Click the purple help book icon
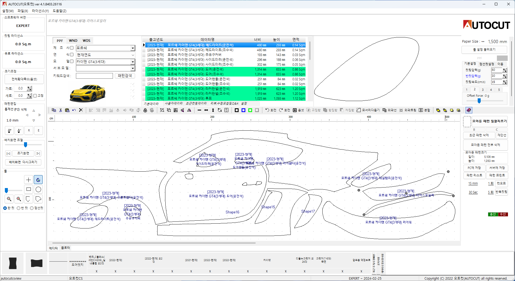515x281 pixels. 469,110
